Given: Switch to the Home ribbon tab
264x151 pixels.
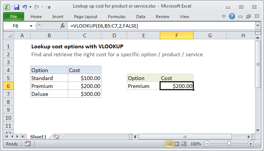Looking at the screenshot, I should click(36, 17).
